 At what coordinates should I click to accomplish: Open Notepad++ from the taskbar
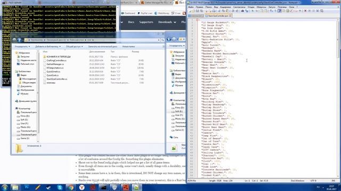pos(136,187)
